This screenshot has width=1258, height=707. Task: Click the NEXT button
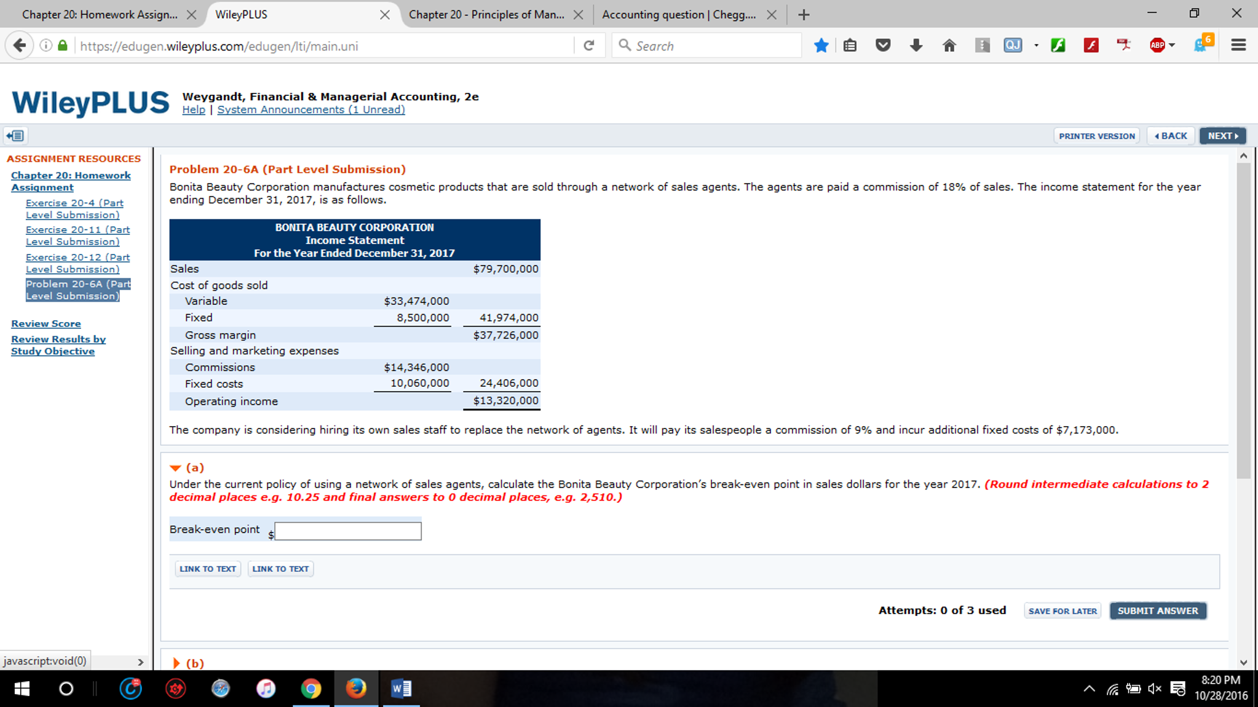[1223, 136]
